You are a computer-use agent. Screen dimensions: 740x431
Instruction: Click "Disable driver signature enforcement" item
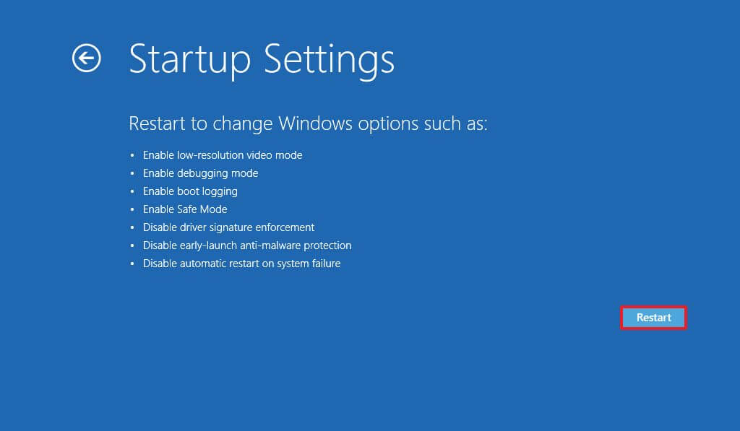coord(228,227)
